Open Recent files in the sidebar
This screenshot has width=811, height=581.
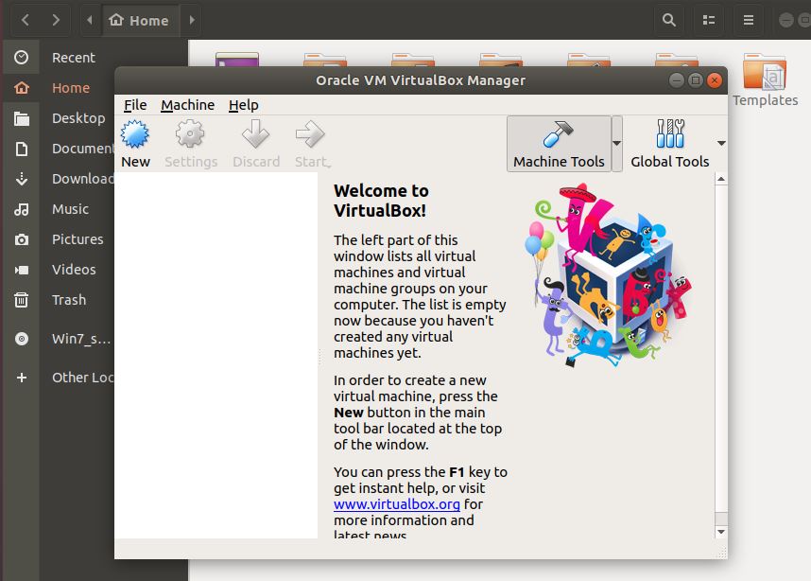click(74, 57)
